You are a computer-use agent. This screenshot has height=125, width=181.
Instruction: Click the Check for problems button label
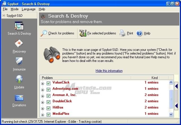pyautogui.click(x=61, y=33)
